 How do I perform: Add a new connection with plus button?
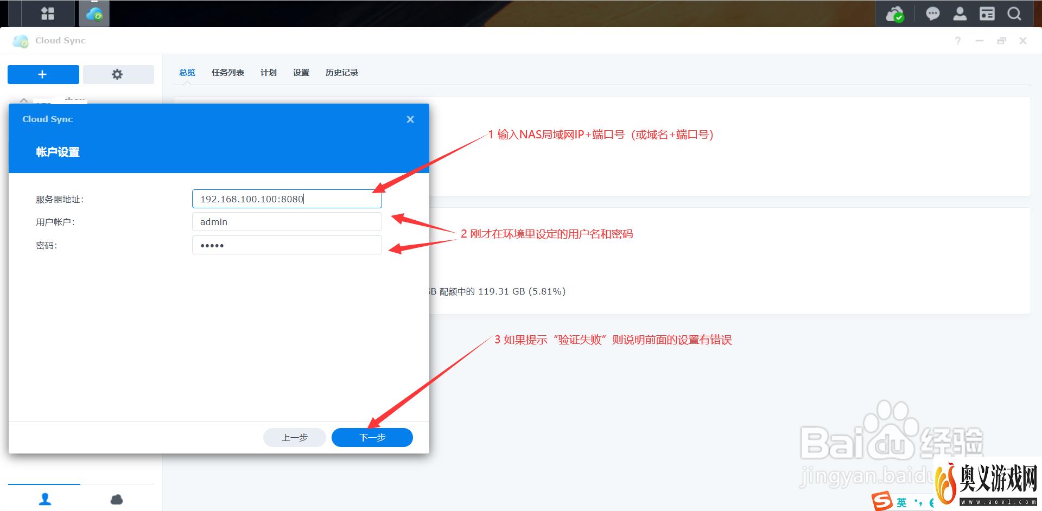(x=43, y=74)
